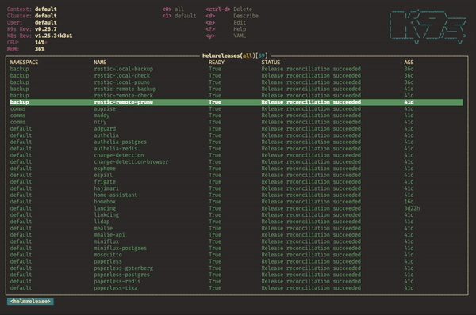Select the landing release aged 3d22h
This screenshot has height=315, width=476.
tap(236, 208)
